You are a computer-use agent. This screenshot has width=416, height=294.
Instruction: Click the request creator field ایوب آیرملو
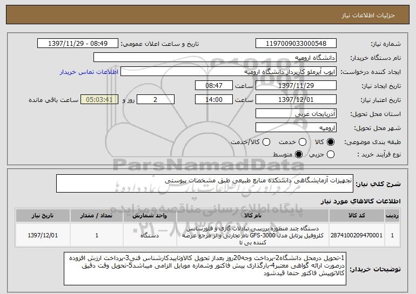(229, 72)
